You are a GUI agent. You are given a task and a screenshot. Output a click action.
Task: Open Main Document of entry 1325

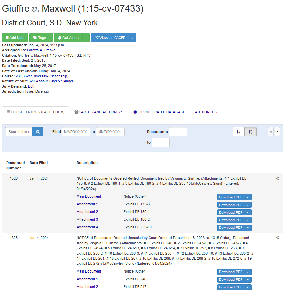click(89, 271)
